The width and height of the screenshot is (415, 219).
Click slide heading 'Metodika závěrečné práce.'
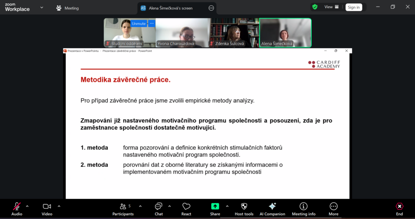point(126,80)
